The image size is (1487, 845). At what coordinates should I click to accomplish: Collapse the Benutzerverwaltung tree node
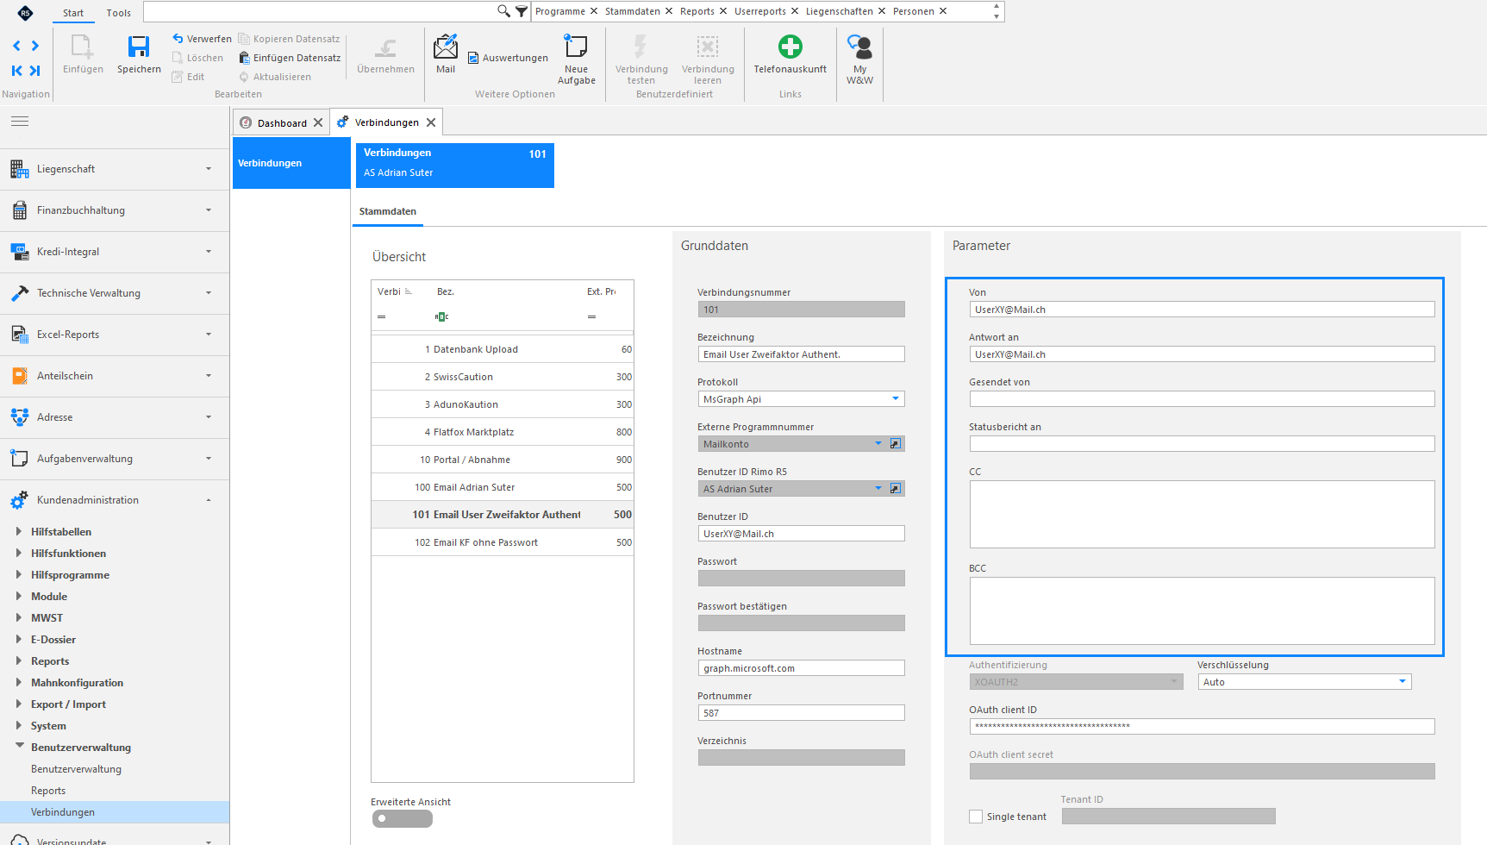tap(19, 746)
